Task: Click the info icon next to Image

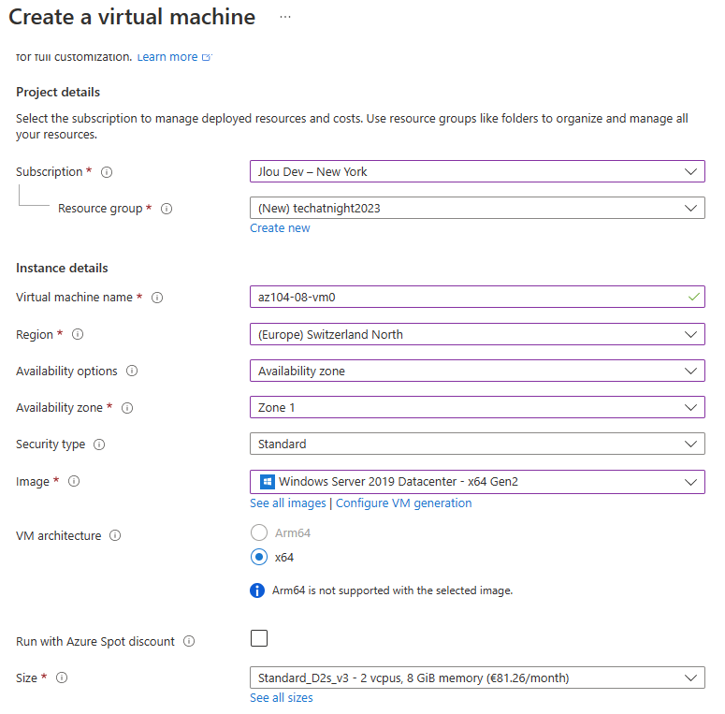Action: pyautogui.click(x=74, y=481)
